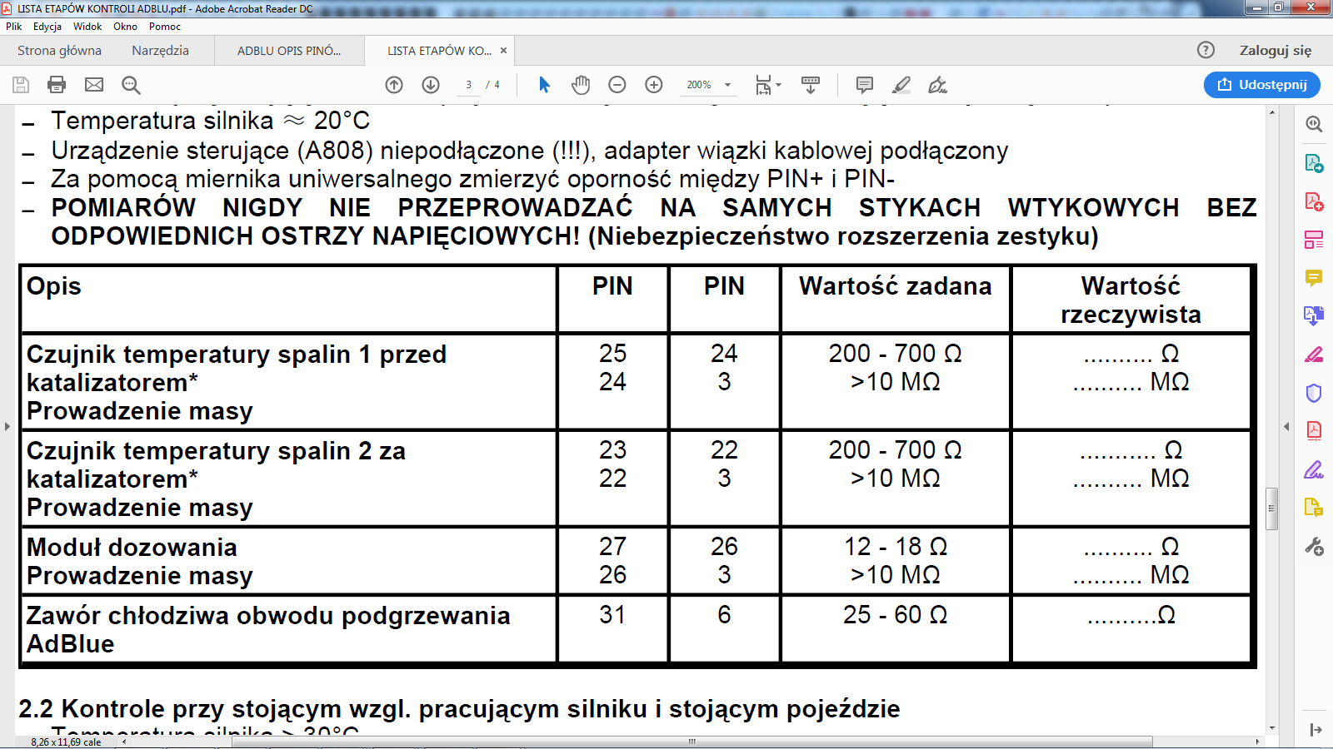Go to next page arrow

431,85
